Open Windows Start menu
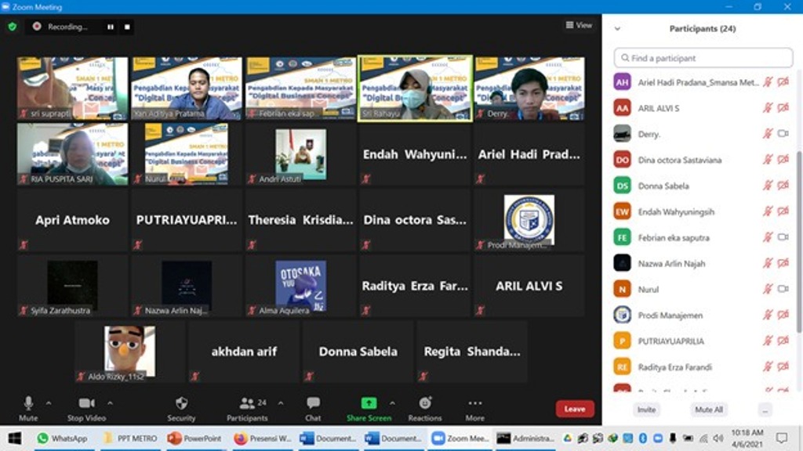The height and width of the screenshot is (451, 803). 15,438
